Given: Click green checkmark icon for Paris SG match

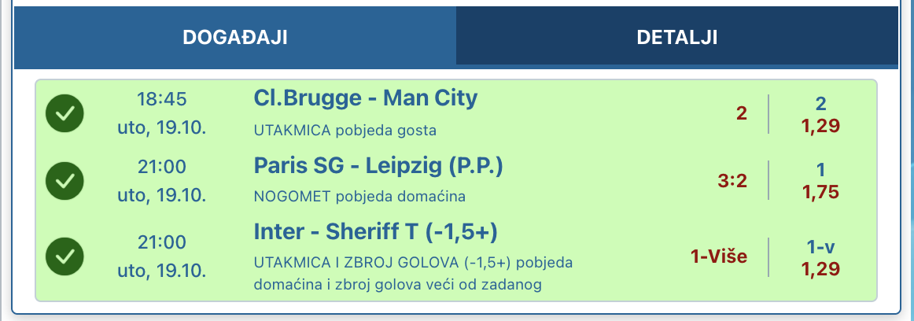Looking at the screenshot, I should pos(64,181).
